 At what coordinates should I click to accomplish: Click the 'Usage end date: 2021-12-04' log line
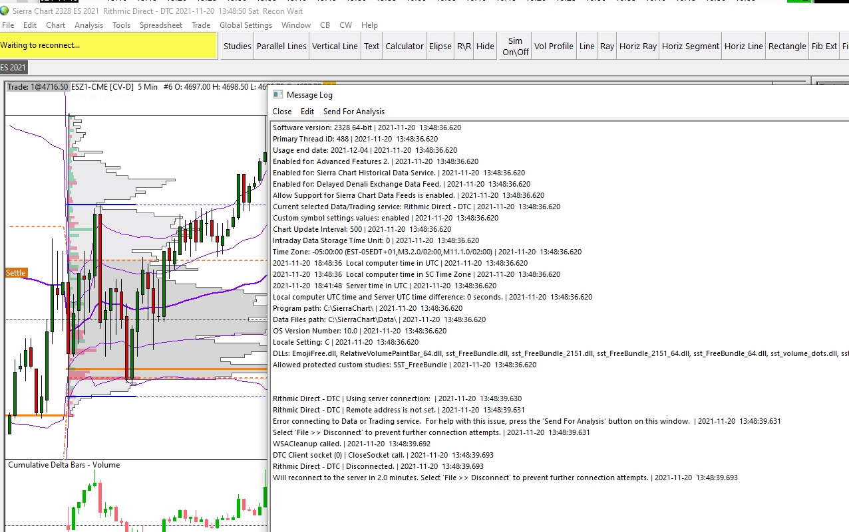click(x=365, y=150)
